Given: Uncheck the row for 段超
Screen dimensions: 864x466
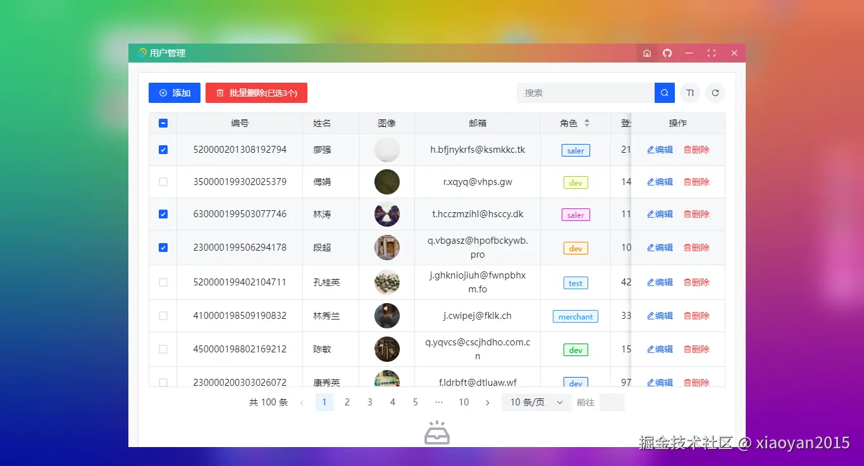Looking at the screenshot, I should (x=163, y=248).
